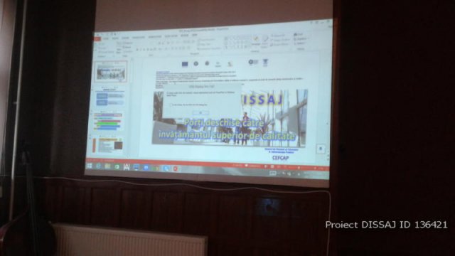The width and height of the screenshot is (455, 256).
Task: Open the Select dropdown in Editing group
Action: point(300,43)
